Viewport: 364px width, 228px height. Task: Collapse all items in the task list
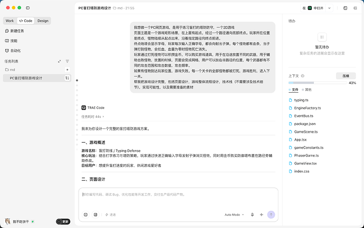point(59,62)
